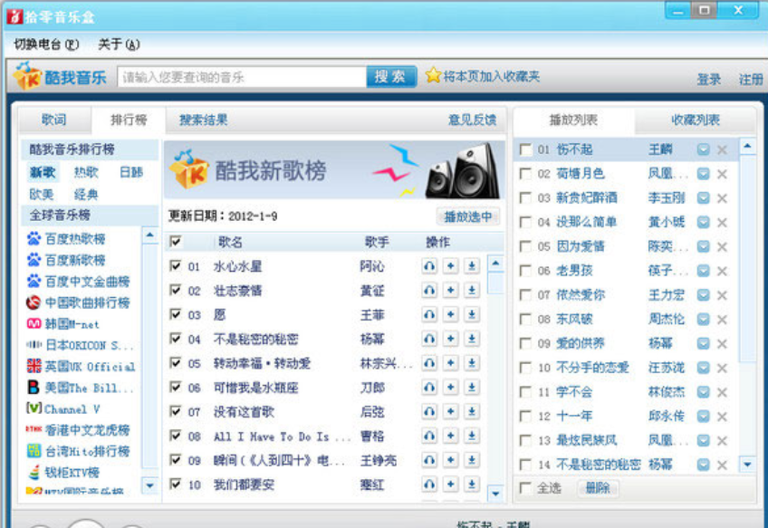Click down arrow of song chart scrollbar
Screen dimensions: 768x528
[x=495, y=494]
